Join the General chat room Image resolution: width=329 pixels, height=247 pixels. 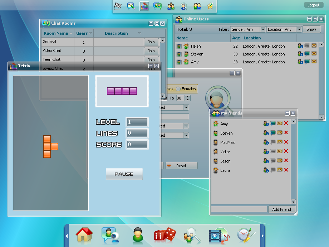pos(151,42)
